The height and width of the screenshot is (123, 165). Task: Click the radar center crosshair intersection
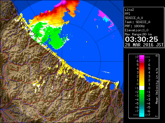click(x=62, y=61)
